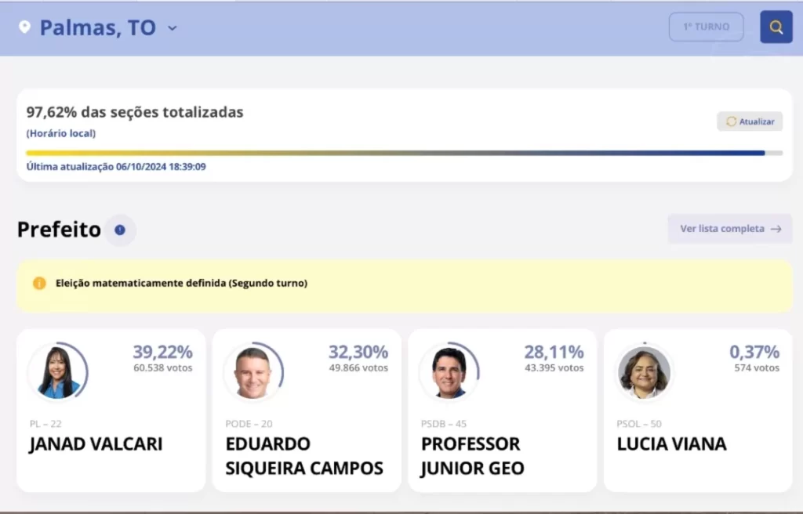Click the search magnifier icon
The image size is (803, 514).
pyautogui.click(x=776, y=27)
